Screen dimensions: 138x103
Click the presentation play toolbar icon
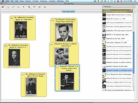click(45, 7)
